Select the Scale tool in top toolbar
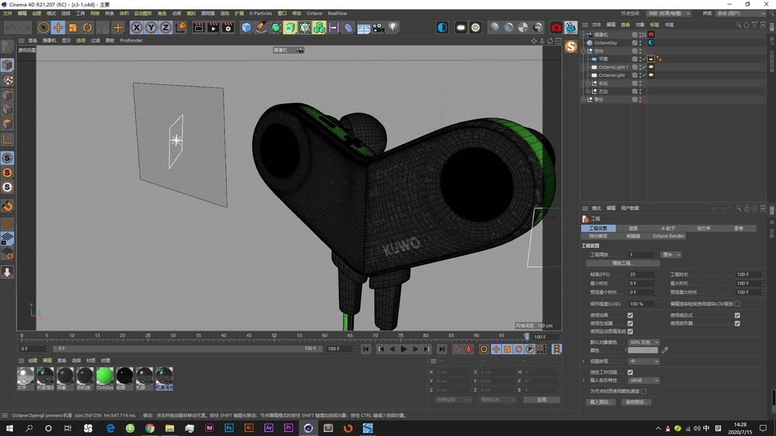776x436 pixels. 73,28
